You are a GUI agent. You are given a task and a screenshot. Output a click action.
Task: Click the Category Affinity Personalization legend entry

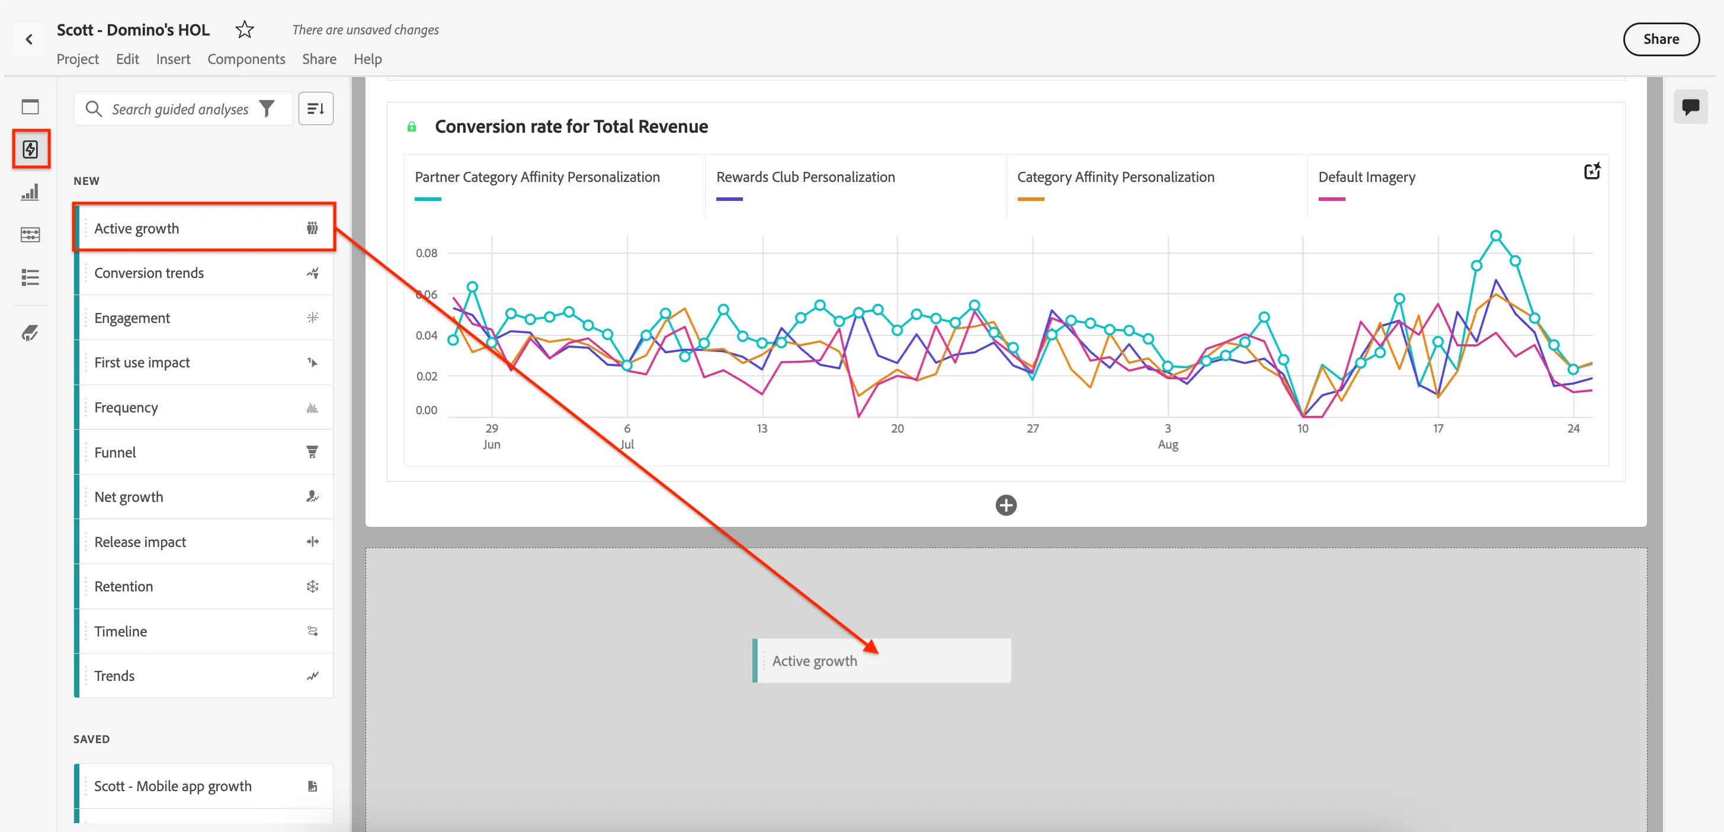coord(1116,177)
